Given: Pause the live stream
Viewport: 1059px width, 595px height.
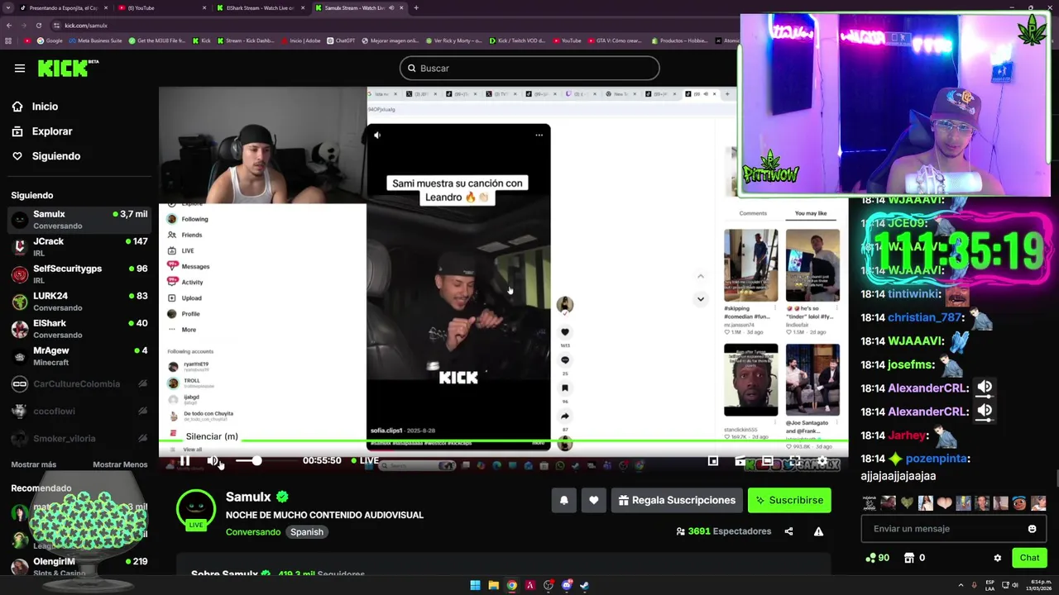Looking at the screenshot, I should (x=185, y=460).
